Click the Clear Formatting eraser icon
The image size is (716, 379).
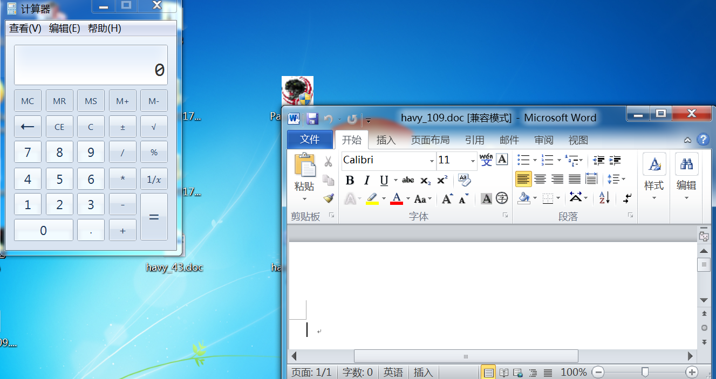(464, 180)
